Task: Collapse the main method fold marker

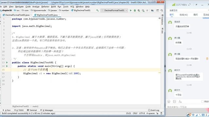Action: point(11,66)
